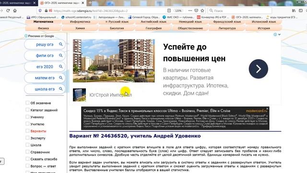Open ФИС ОКО bookmark

[178, 17]
